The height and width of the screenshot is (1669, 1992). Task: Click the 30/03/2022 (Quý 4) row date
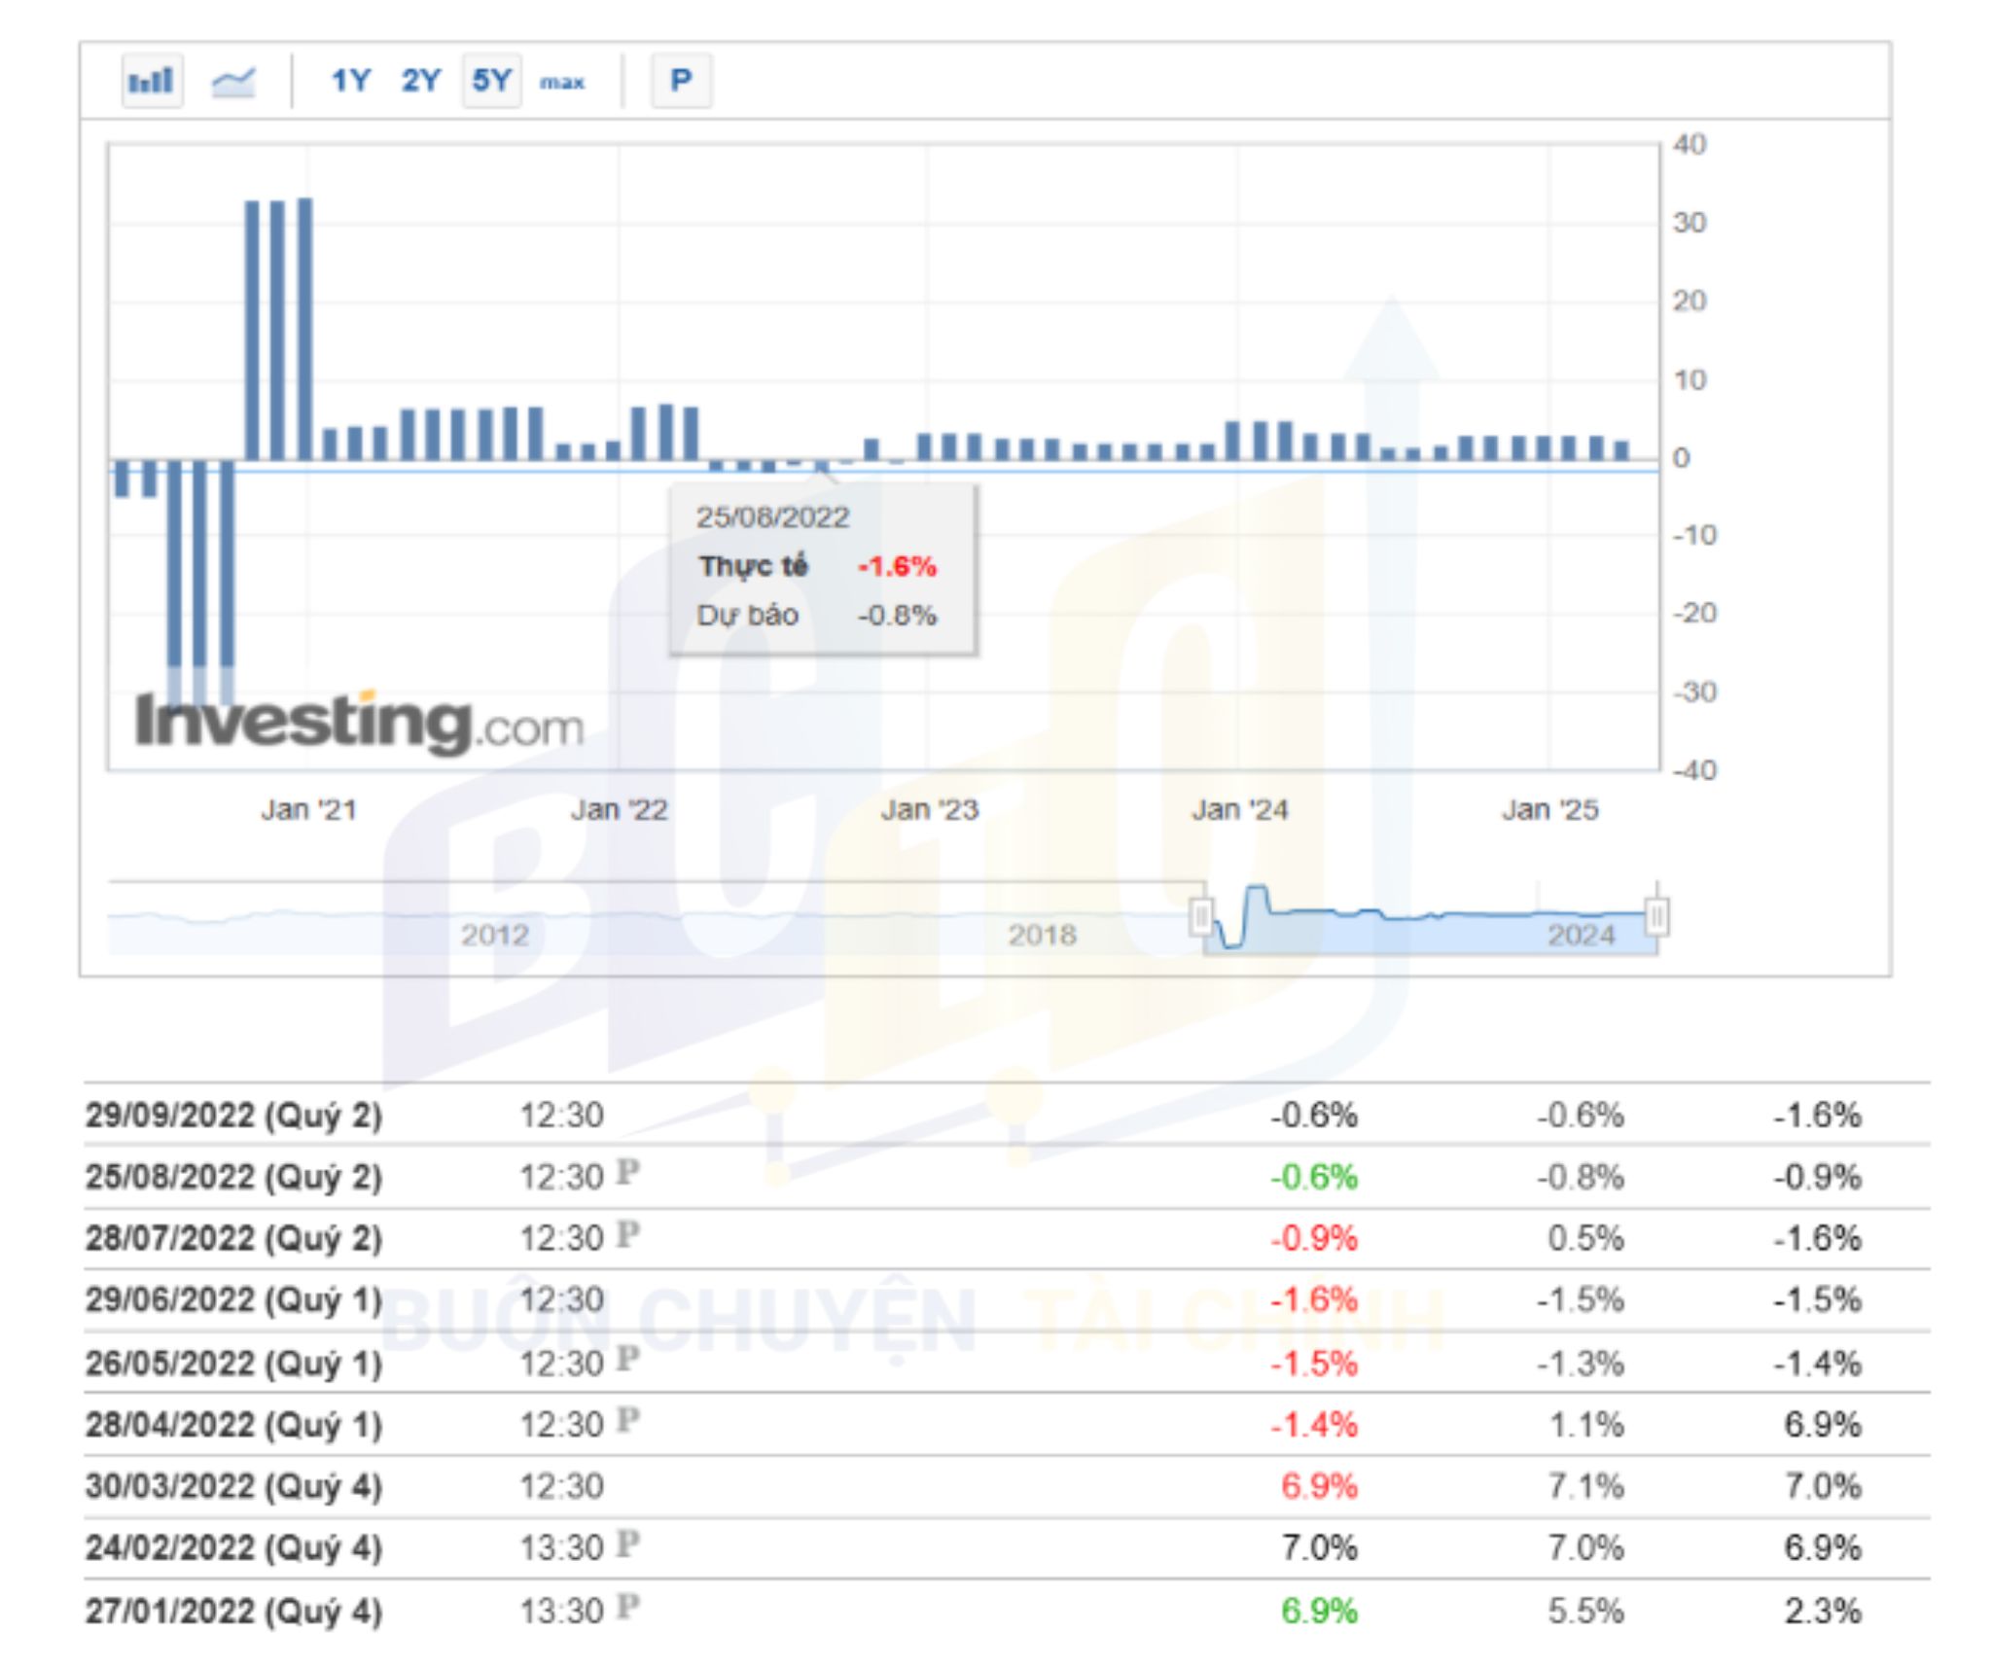233,1487
